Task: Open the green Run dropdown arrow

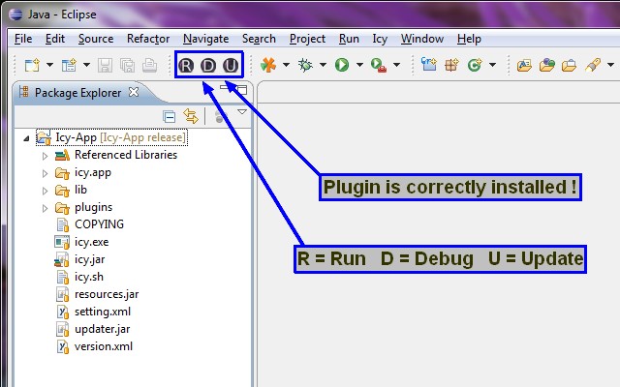Action: point(359,65)
